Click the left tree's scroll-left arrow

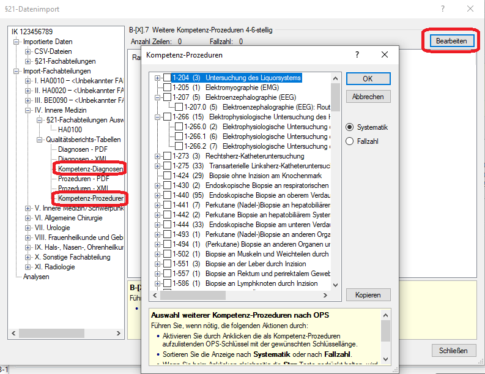coord(13,333)
